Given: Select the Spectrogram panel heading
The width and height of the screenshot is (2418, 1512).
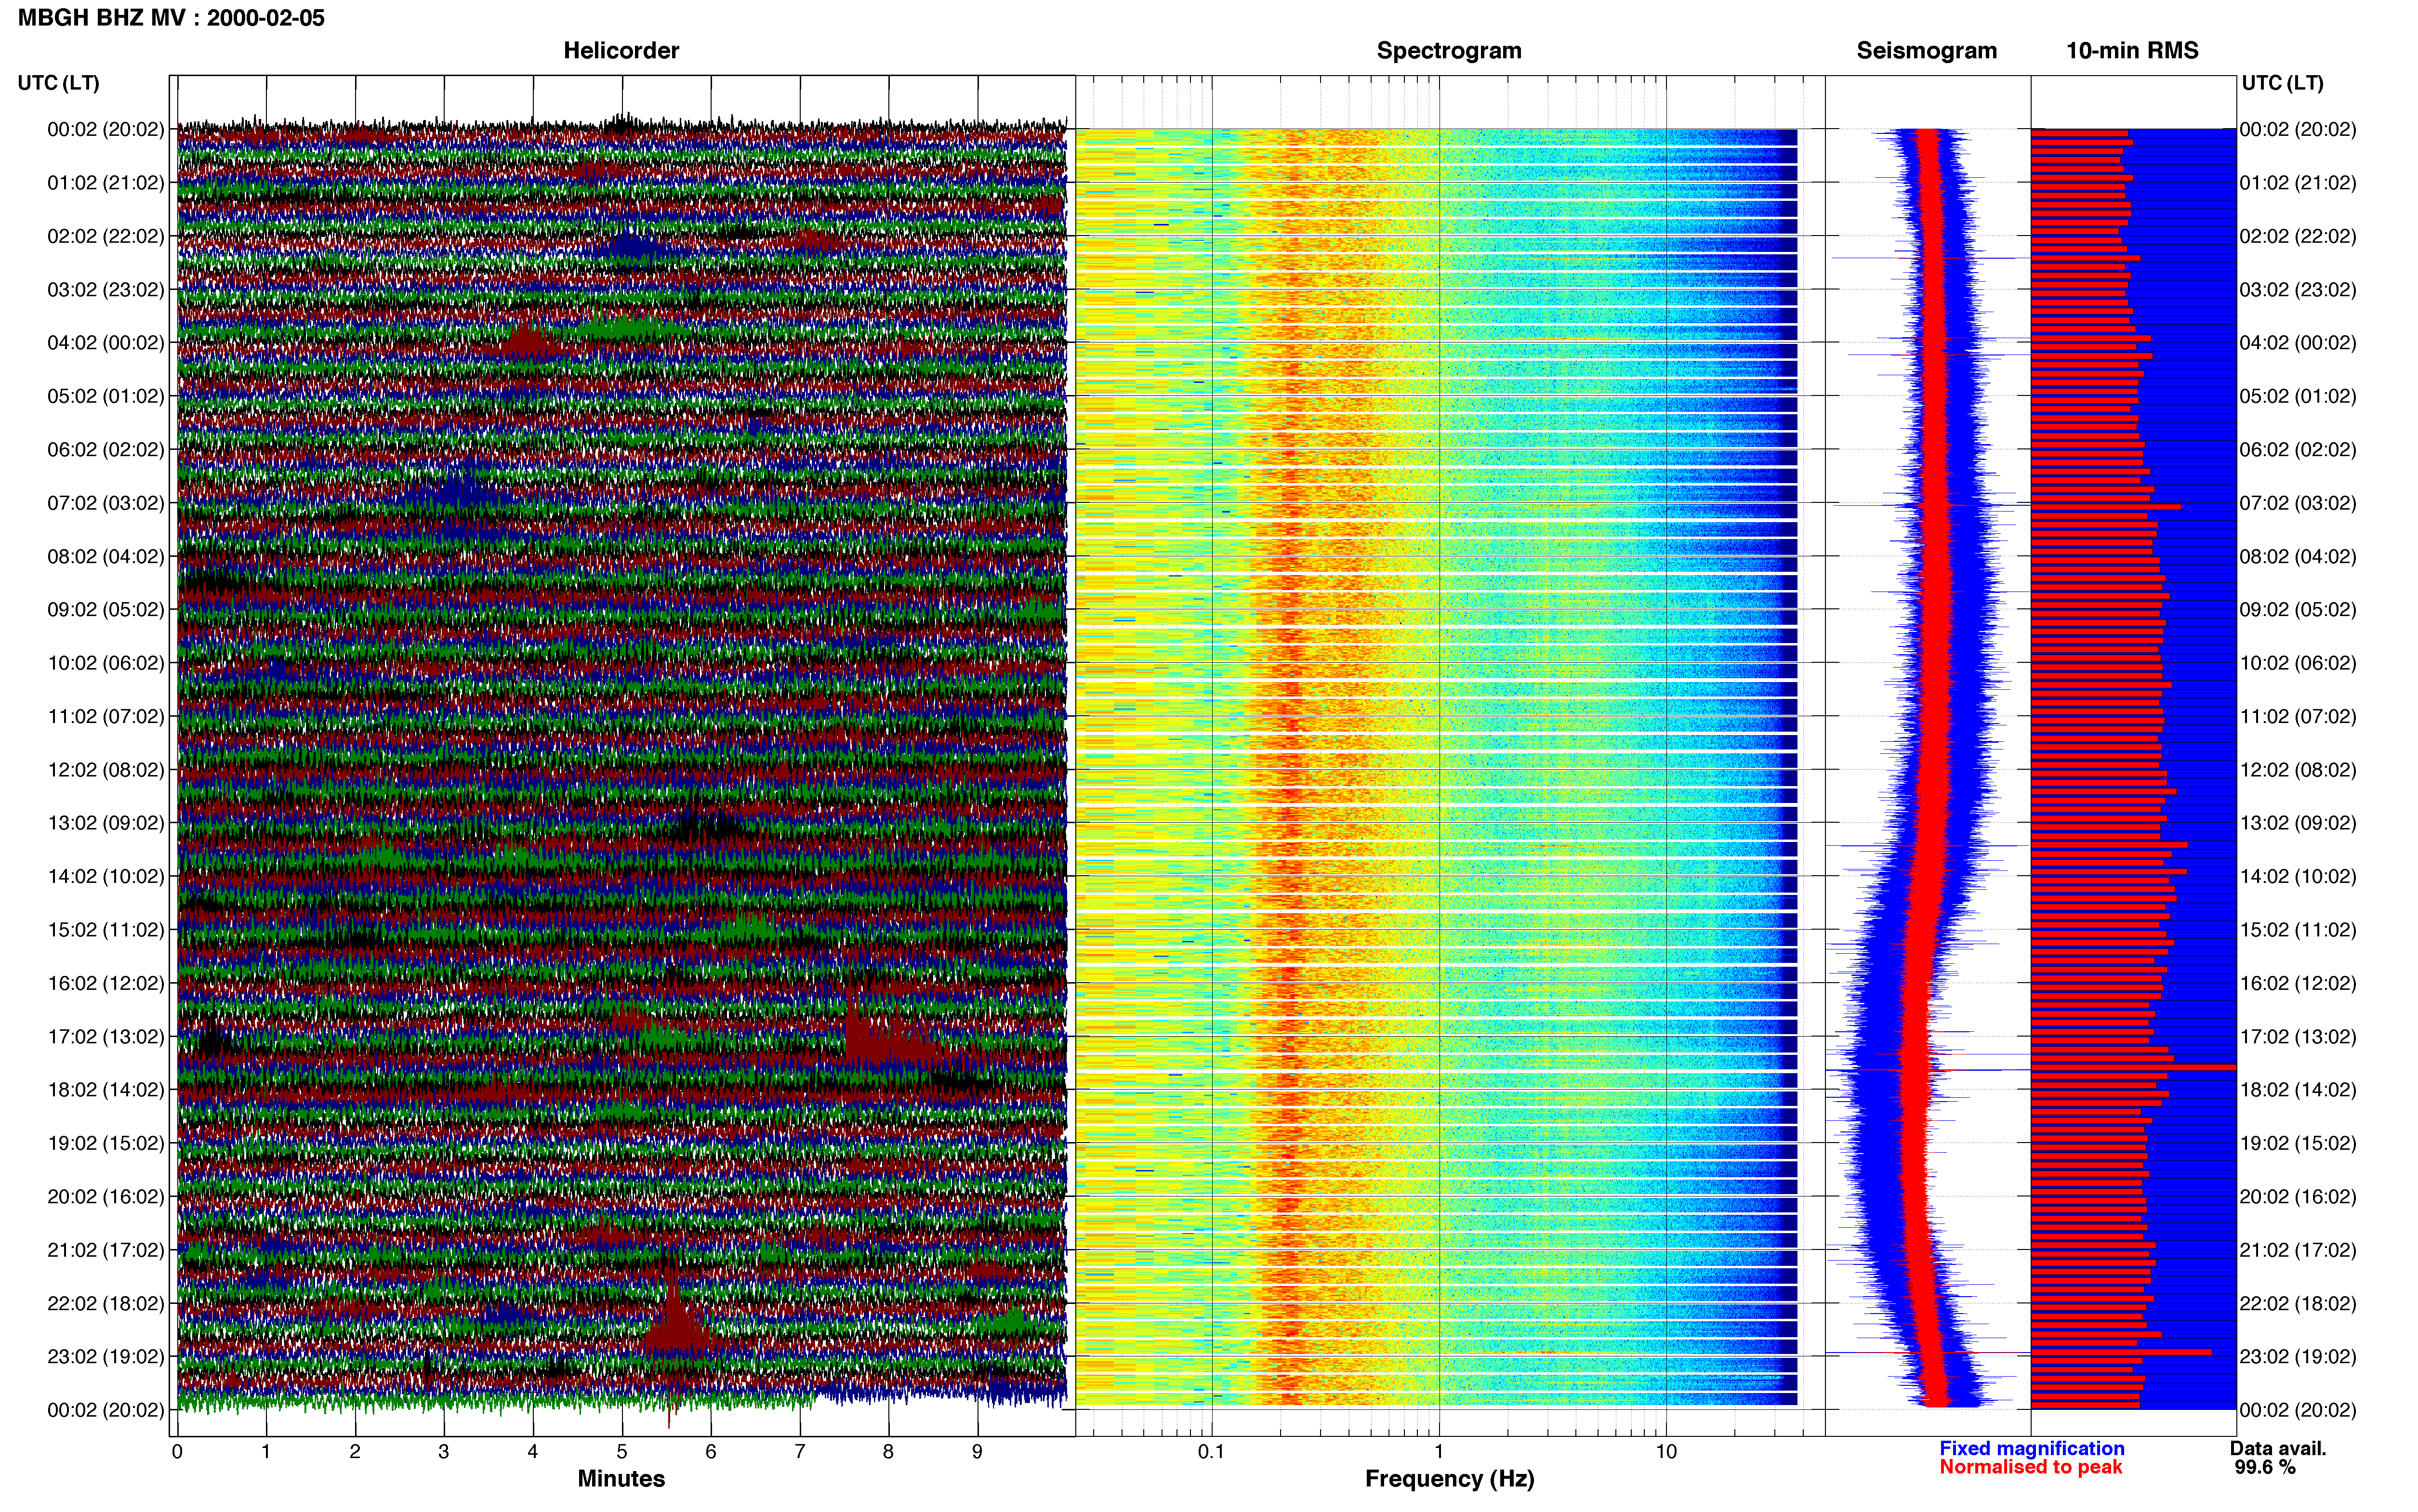Looking at the screenshot, I should click(1449, 51).
